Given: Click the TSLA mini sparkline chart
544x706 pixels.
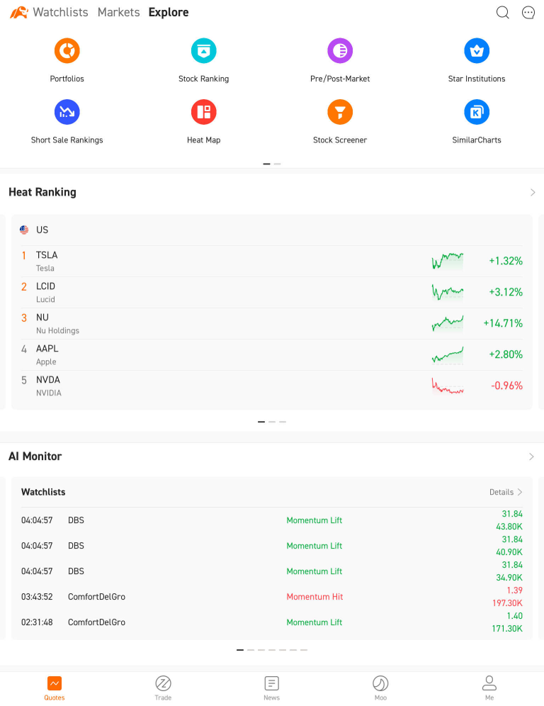Looking at the screenshot, I should 447,261.
